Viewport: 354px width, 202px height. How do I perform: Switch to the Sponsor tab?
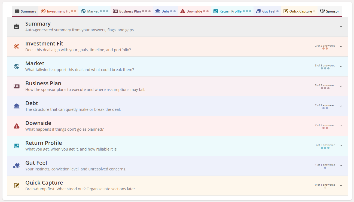click(329, 11)
